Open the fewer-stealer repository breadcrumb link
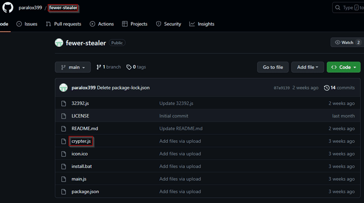The image size is (364, 203). [x=63, y=8]
